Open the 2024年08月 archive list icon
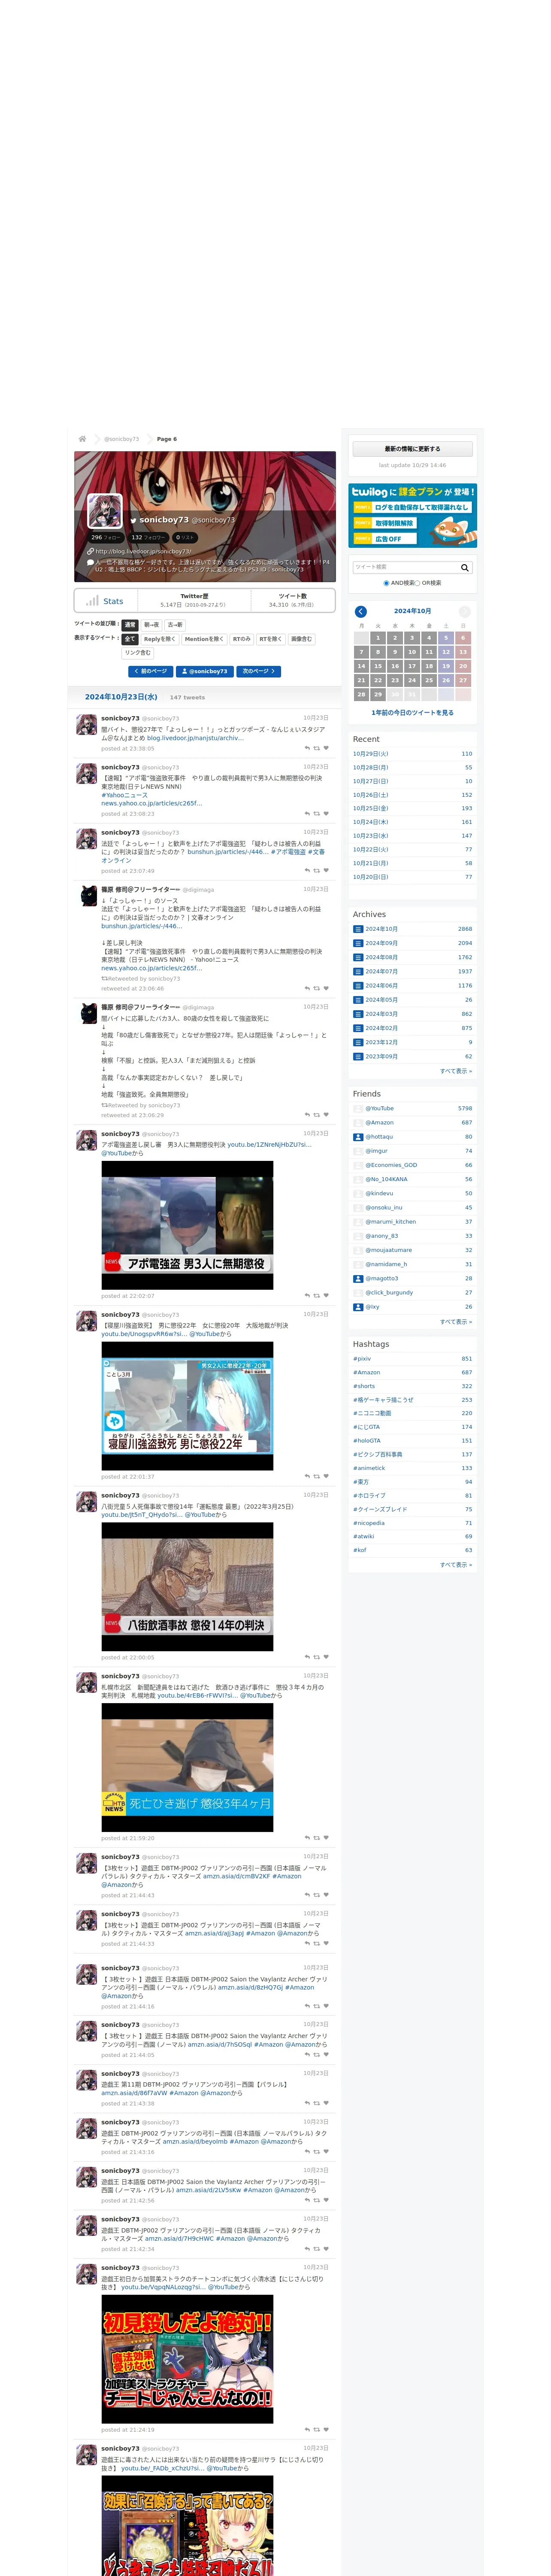551x2576 pixels. point(358,957)
